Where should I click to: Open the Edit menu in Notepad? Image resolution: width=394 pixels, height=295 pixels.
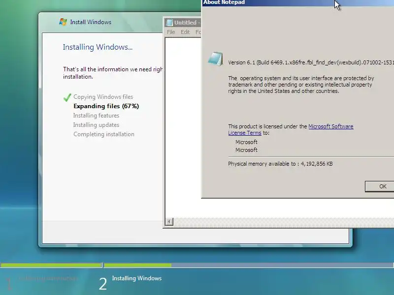pos(185,32)
